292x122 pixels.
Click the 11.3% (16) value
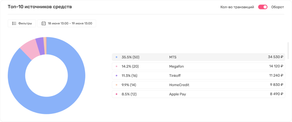pos(129,76)
